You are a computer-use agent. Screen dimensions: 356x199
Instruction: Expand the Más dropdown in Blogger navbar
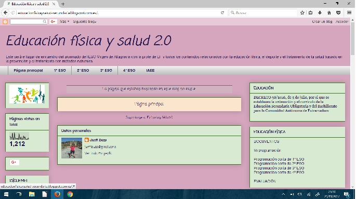[64, 21]
